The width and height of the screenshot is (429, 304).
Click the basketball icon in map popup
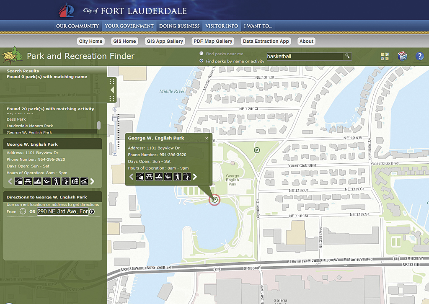tap(186, 177)
